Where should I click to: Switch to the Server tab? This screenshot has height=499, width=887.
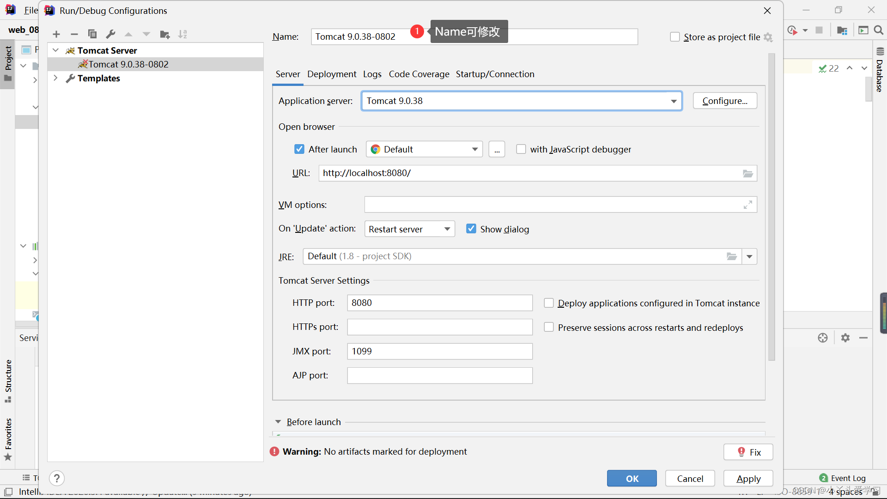pyautogui.click(x=288, y=74)
